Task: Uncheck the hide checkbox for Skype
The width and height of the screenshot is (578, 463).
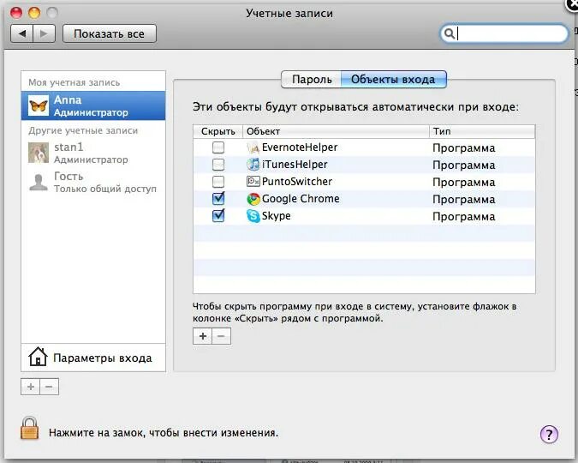Action: click(x=218, y=216)
